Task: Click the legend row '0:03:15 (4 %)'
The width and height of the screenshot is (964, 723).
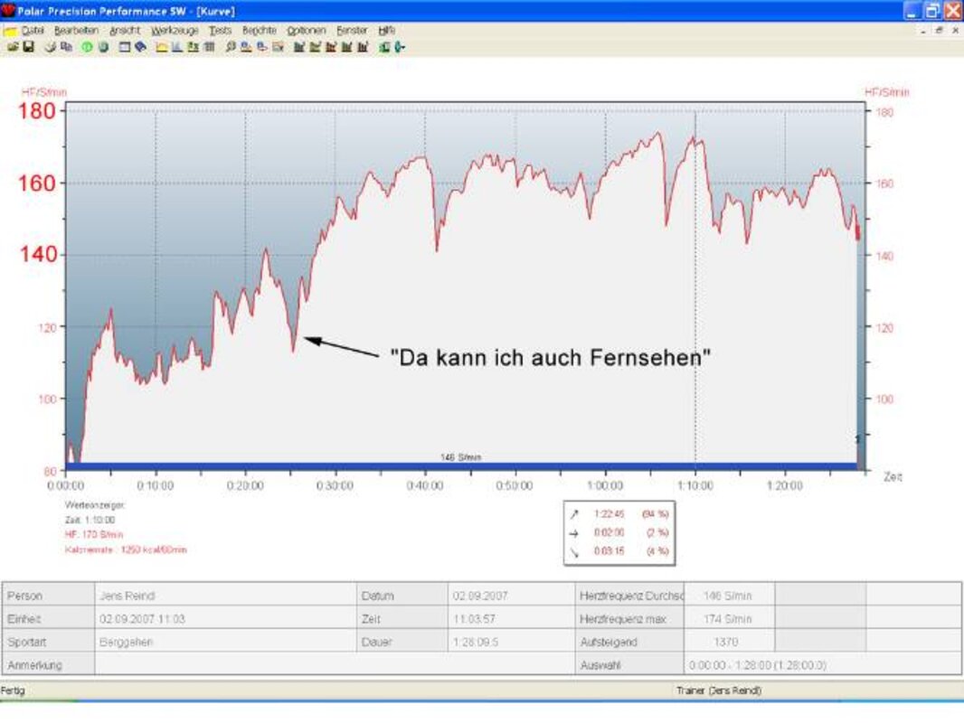Action: point(619,551)
